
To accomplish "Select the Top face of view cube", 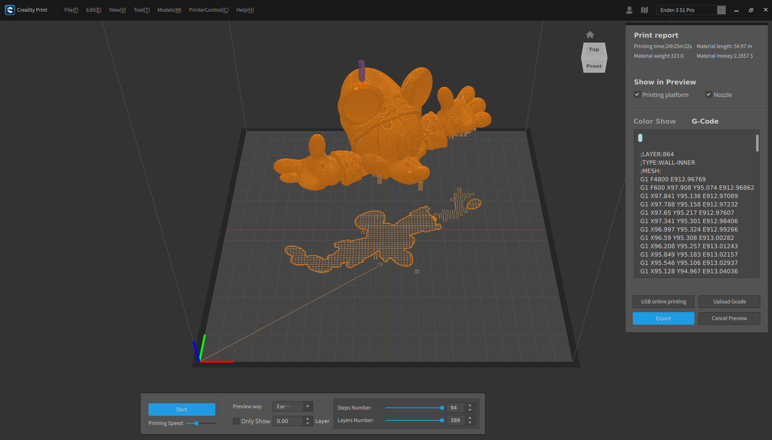I will click(x=594, y=49).
